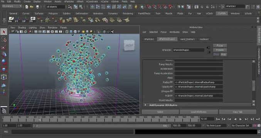
Task: Click the question mark selection mask icon
Action: (x=130, y=7)
